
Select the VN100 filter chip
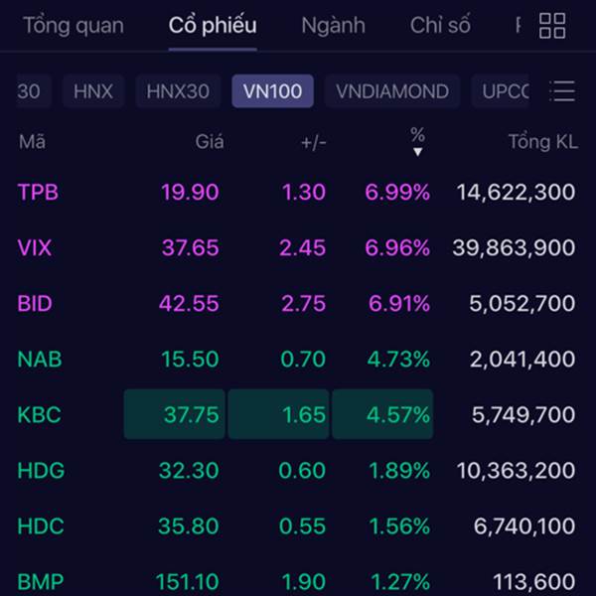click(272, 91)
